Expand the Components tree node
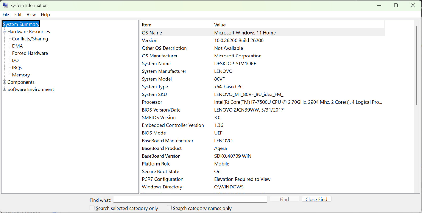 point(5,82)
